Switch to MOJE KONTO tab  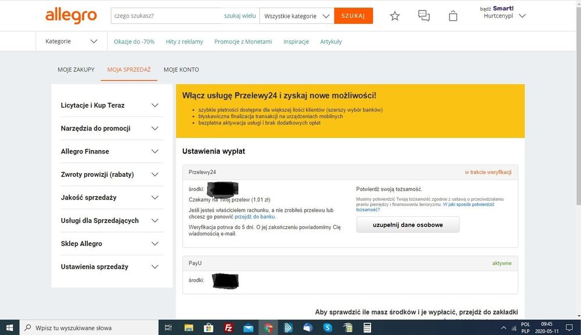[181, 70]
